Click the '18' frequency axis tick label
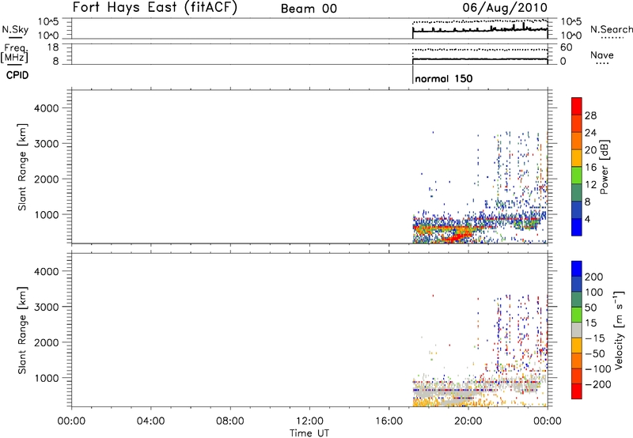 click(x=52, y=47)
